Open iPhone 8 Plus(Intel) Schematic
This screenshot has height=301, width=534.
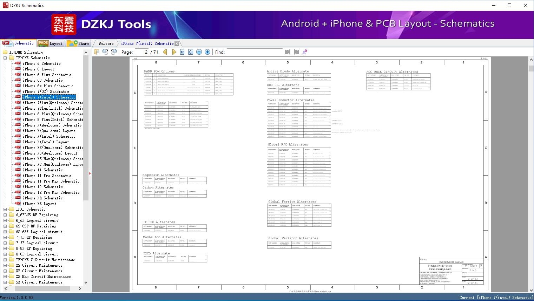tap(53, 119)
